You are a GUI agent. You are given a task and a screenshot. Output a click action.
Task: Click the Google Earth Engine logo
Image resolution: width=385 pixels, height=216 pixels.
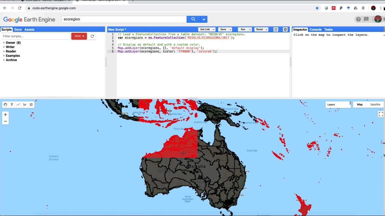pos(29,19)
